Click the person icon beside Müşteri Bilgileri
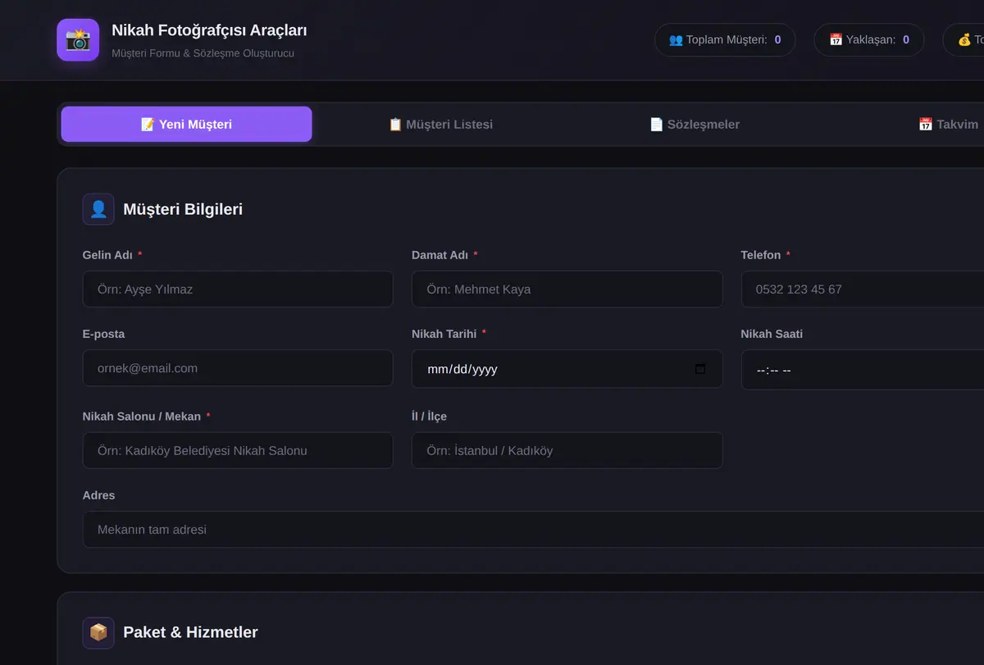This screenshot has height=665, width=984. 98,209
